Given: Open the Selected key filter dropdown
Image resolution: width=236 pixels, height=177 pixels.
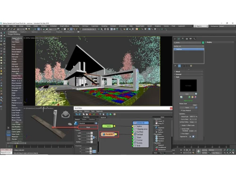Looking at the screenshot, I should point(215,150).
